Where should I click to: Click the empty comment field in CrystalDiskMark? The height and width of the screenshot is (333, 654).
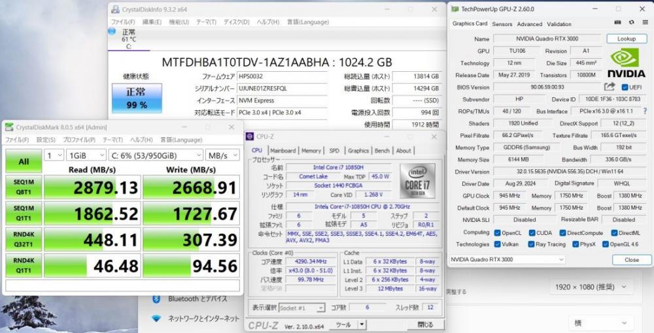coord(123,285)
